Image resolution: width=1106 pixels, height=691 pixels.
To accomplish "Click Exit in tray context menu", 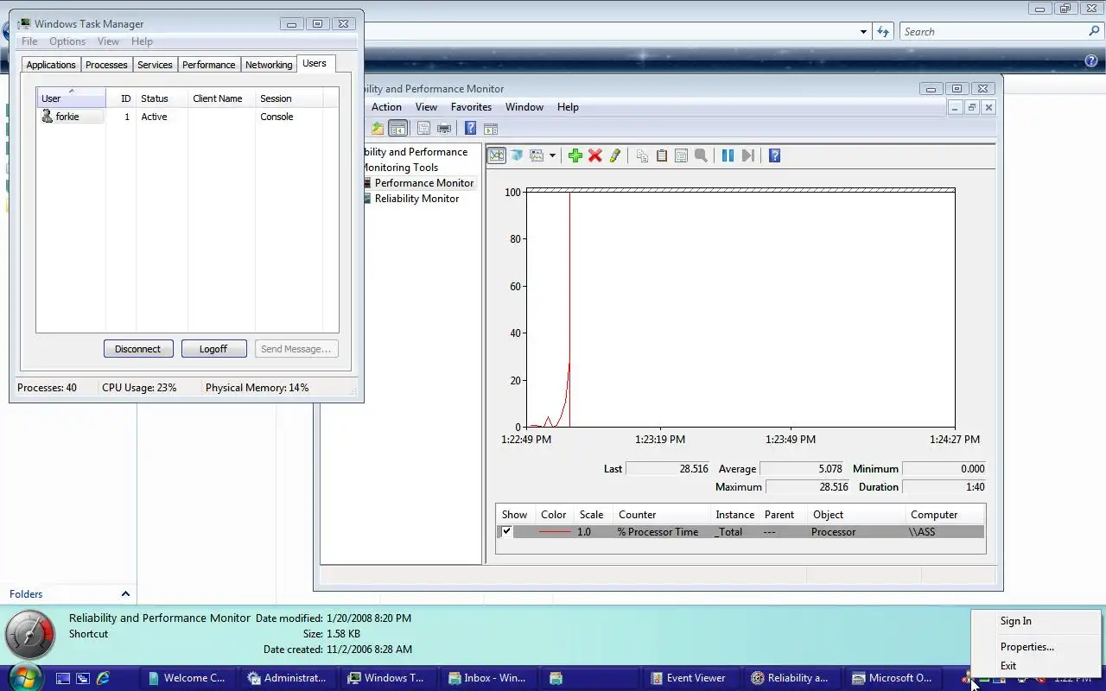I will coord(1007,666).
